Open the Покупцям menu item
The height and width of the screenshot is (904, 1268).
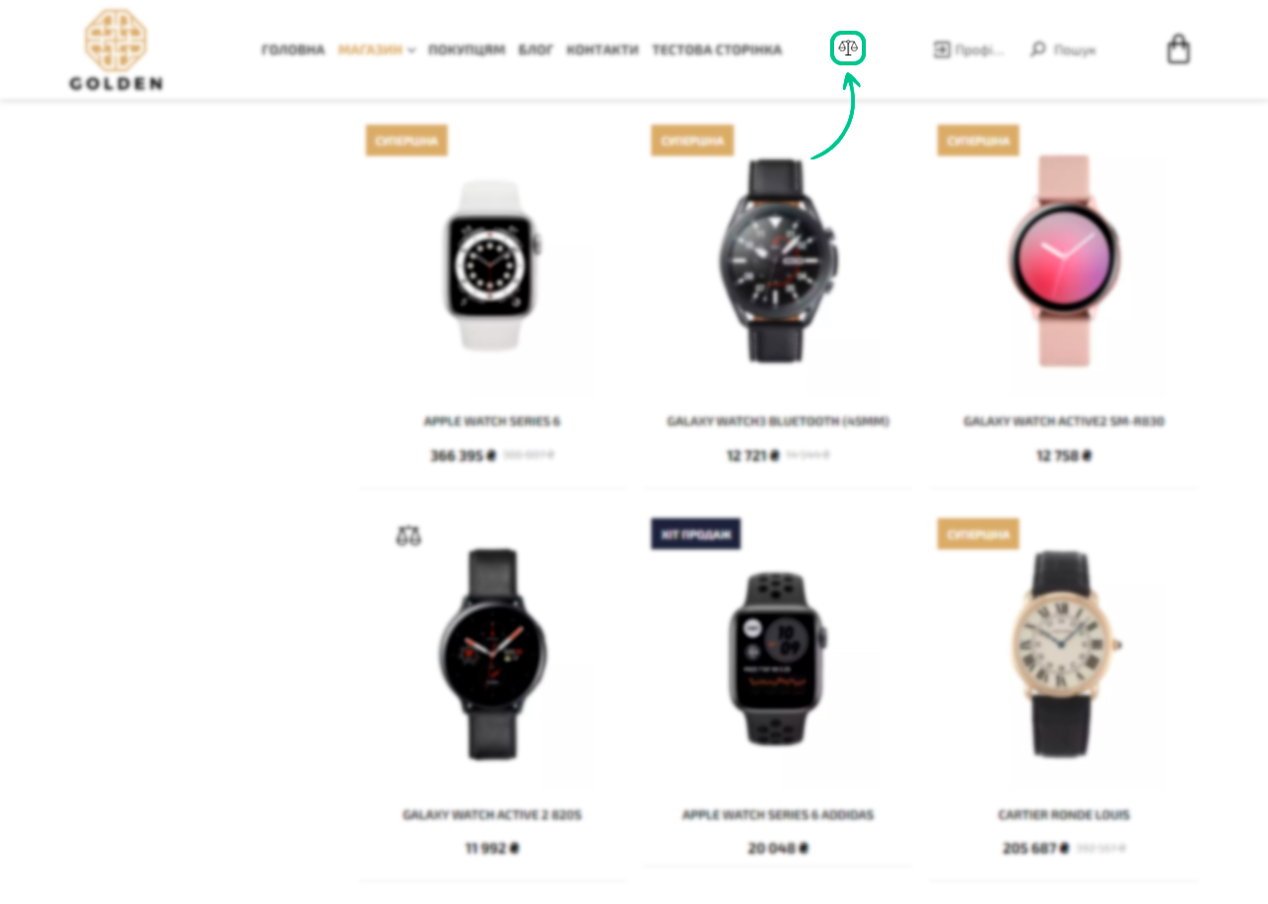click(x=467, y=50)
